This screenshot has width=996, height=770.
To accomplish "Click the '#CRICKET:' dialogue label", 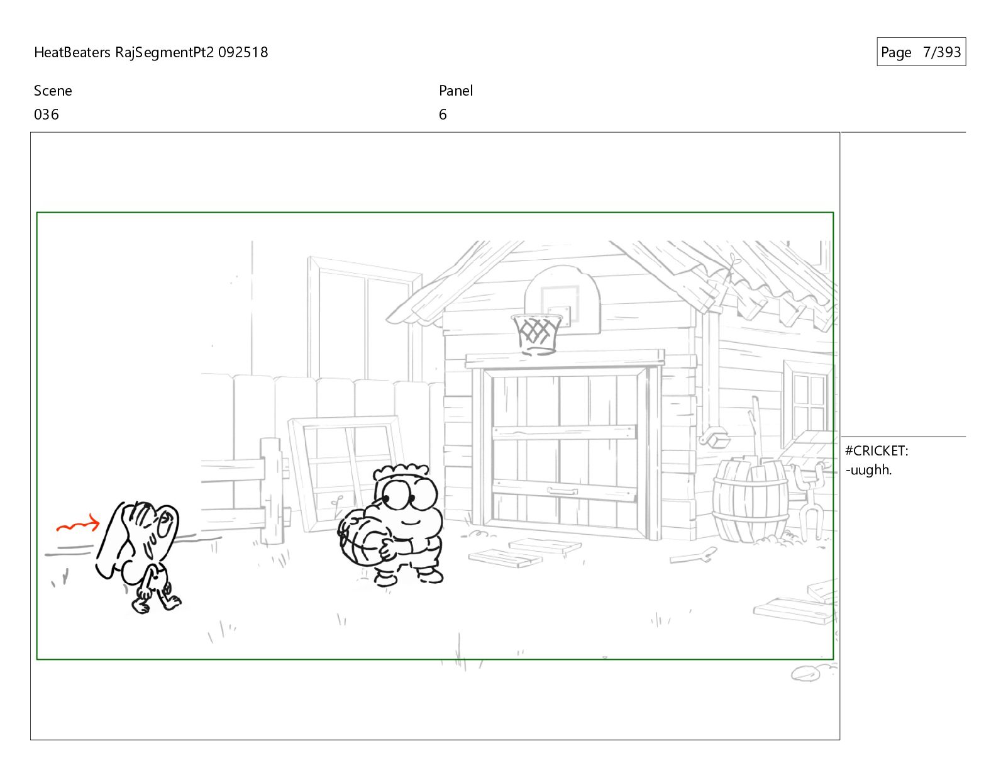I will coord(877,450).
